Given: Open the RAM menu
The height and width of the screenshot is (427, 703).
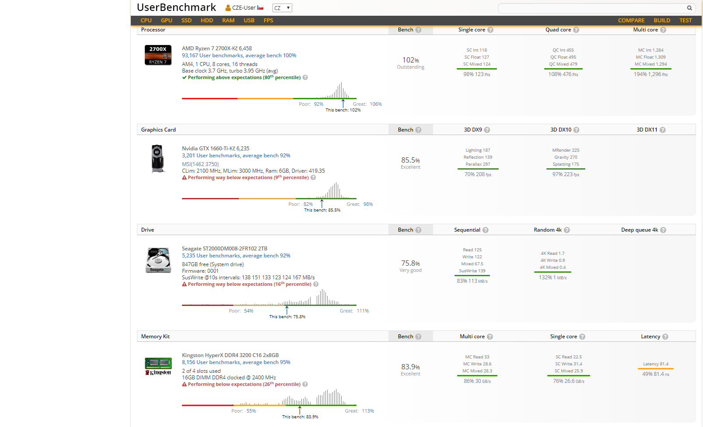Looking at the screenshot, I should tap(228, 21).
